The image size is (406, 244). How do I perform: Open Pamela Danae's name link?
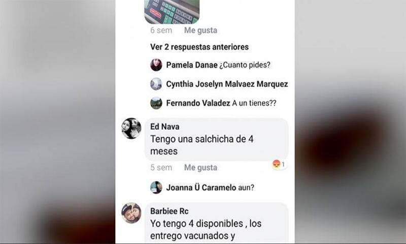(x=192, y=65)
